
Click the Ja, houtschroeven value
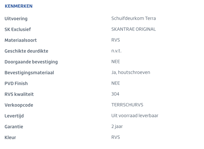pos(131,72)
